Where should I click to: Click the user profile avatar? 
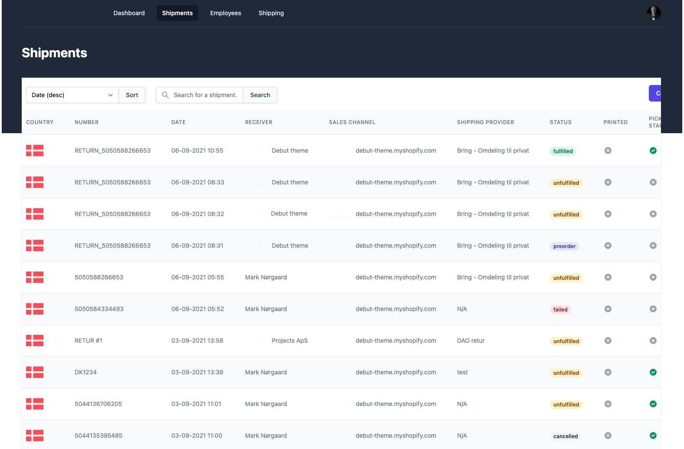(x=653, y=13)
